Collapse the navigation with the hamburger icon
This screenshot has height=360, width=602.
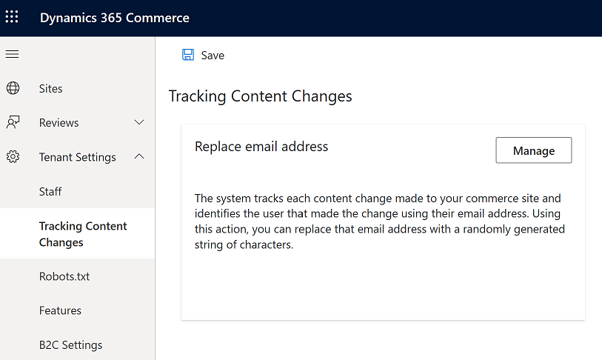coord(13,54)
